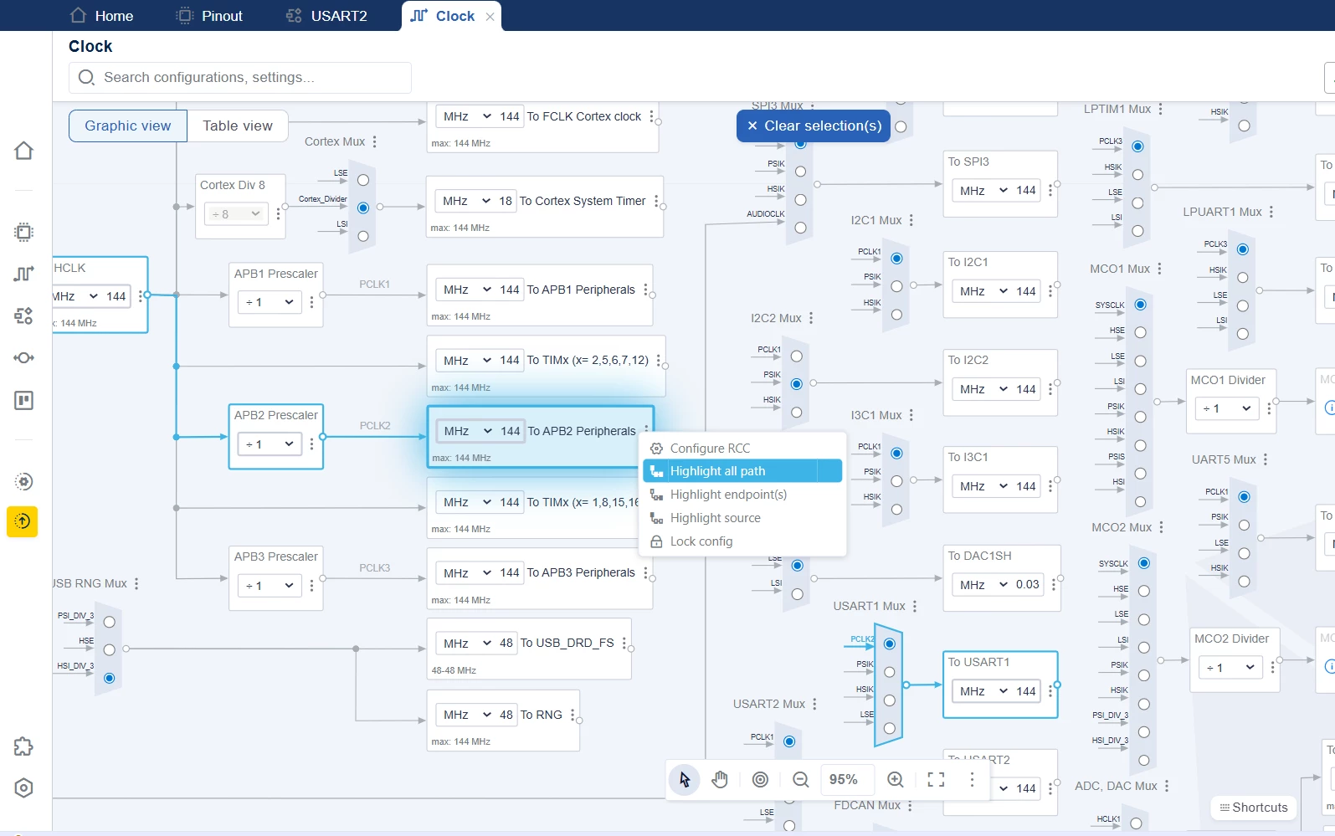Open MHz unit dropdown for To SPI3

(x=983, y=191)
